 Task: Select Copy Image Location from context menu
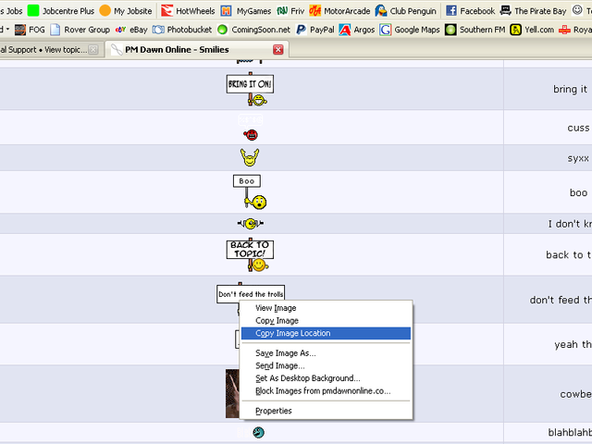click(292, 333)
